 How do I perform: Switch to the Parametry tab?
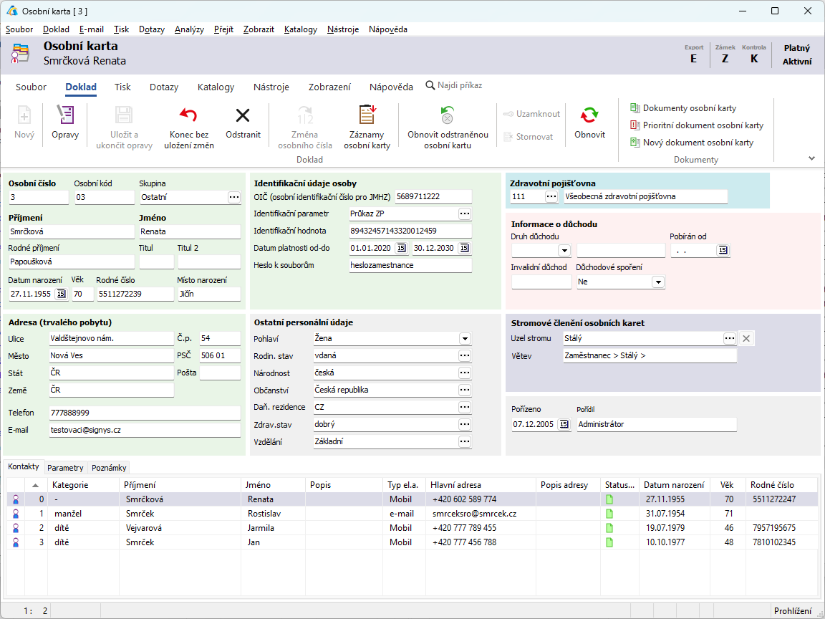coord(65,467)
